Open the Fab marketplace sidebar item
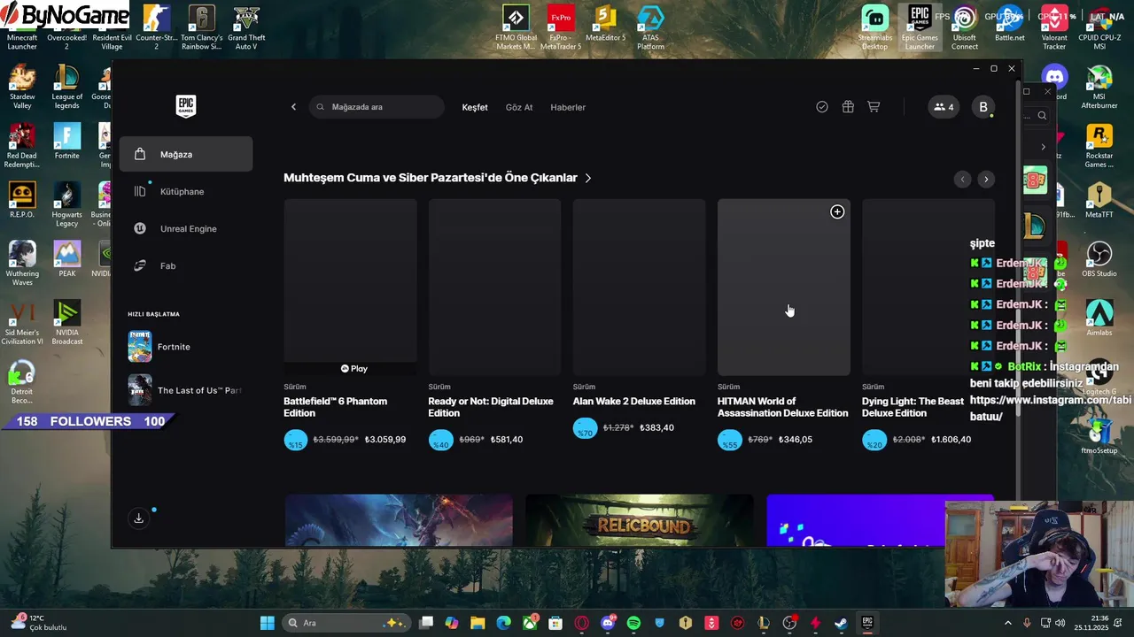This screenshot has width=1134, height=637. pyautogui.click(x=186, y=265)
